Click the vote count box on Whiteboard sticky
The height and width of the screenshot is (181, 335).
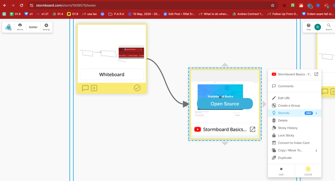tap(94, 88)
